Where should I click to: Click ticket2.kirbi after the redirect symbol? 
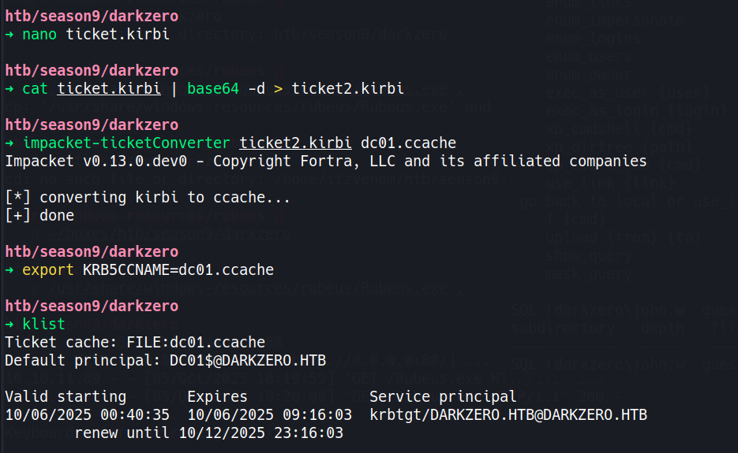tap(348, 88)
